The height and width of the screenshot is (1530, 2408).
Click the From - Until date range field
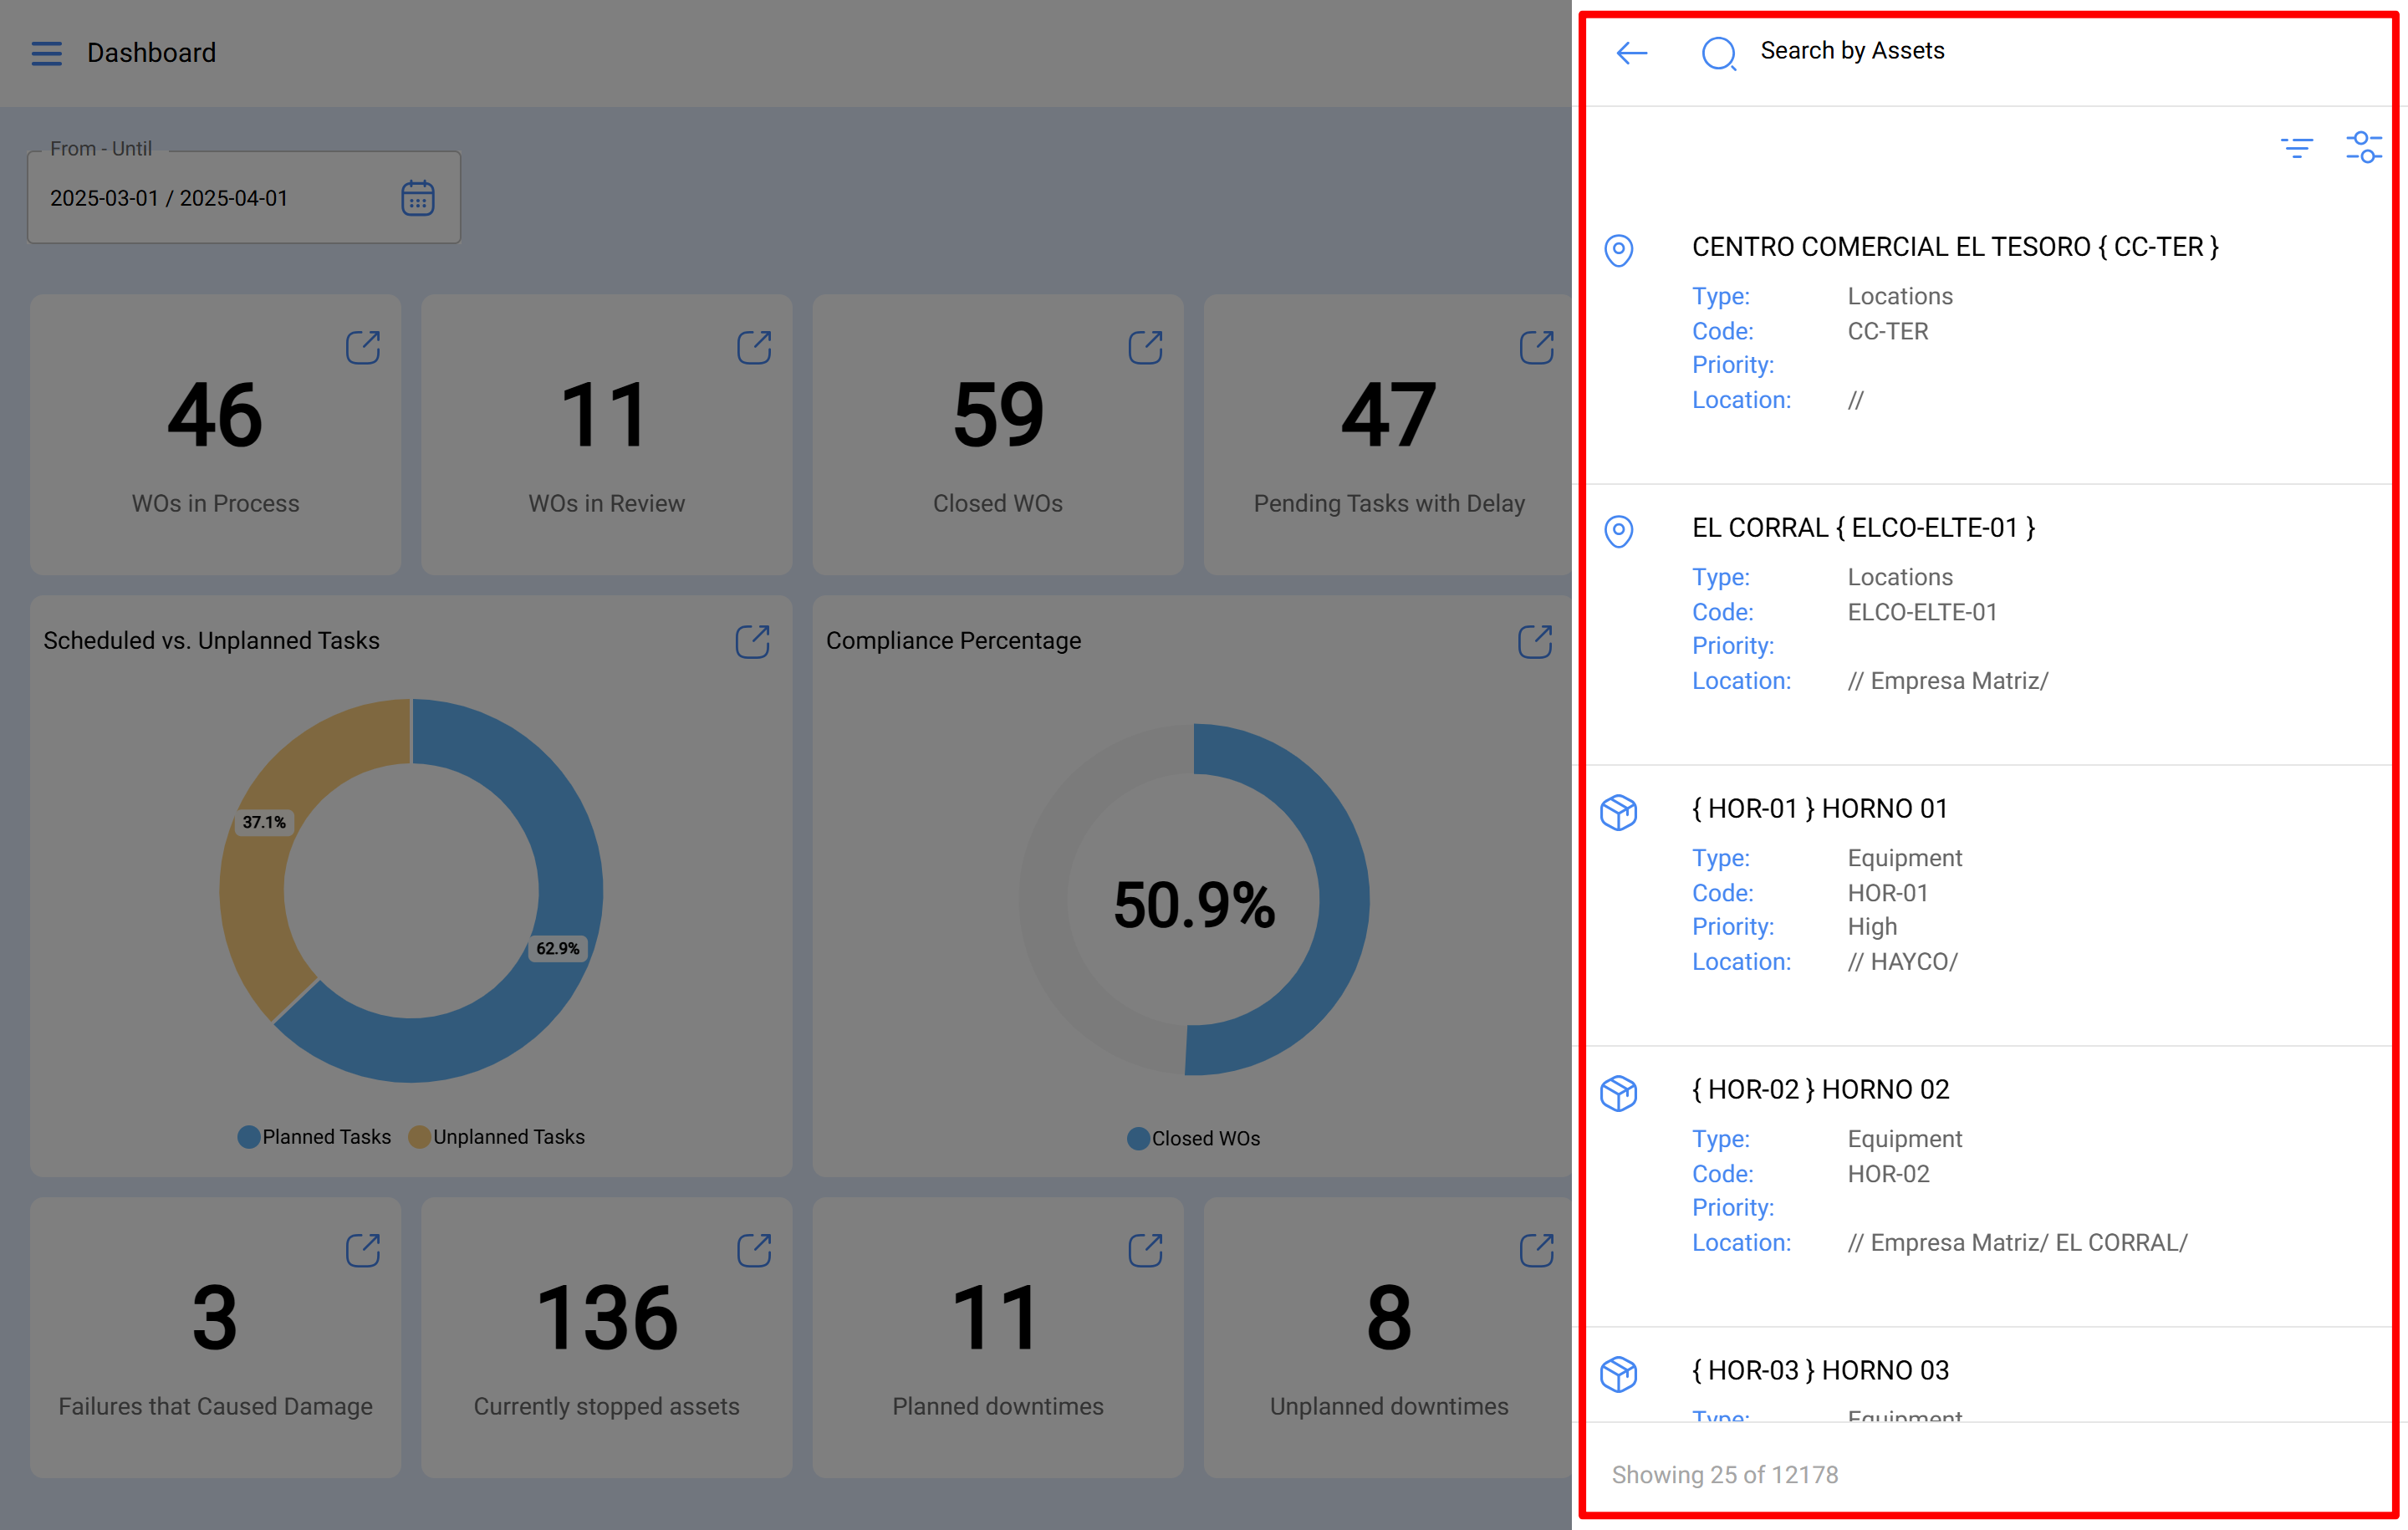click(x=244, y=197)
